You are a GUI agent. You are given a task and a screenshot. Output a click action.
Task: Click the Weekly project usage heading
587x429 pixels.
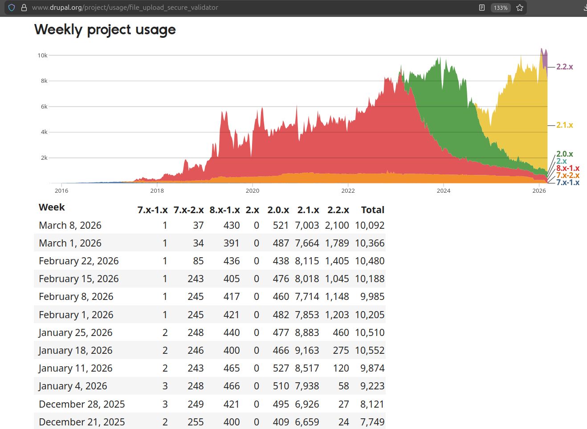point(105,29)
